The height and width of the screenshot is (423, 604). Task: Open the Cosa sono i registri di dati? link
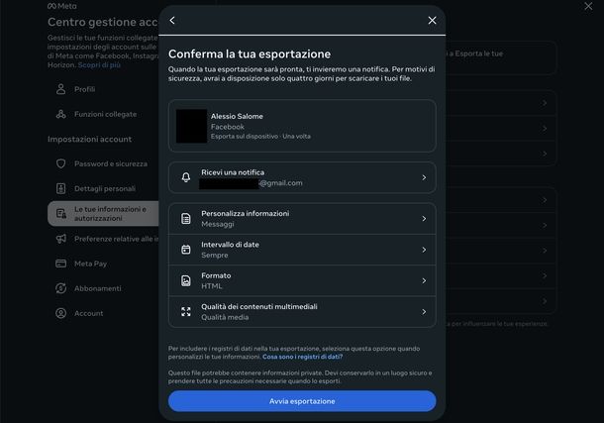tap(302, 357)
